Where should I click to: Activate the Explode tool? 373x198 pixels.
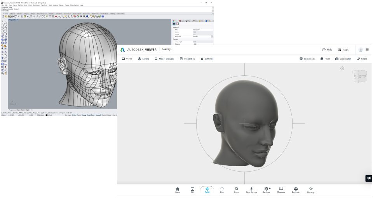[296, 189]
